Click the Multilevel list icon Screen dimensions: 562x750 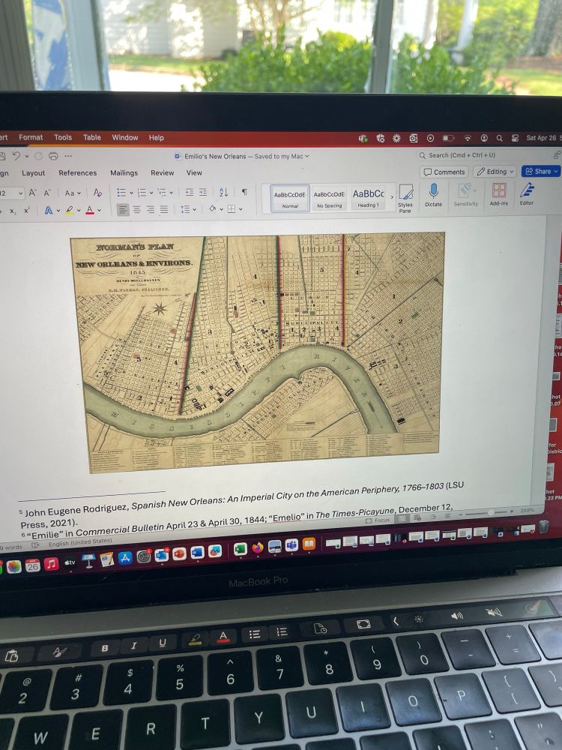[x=162, y=192]
